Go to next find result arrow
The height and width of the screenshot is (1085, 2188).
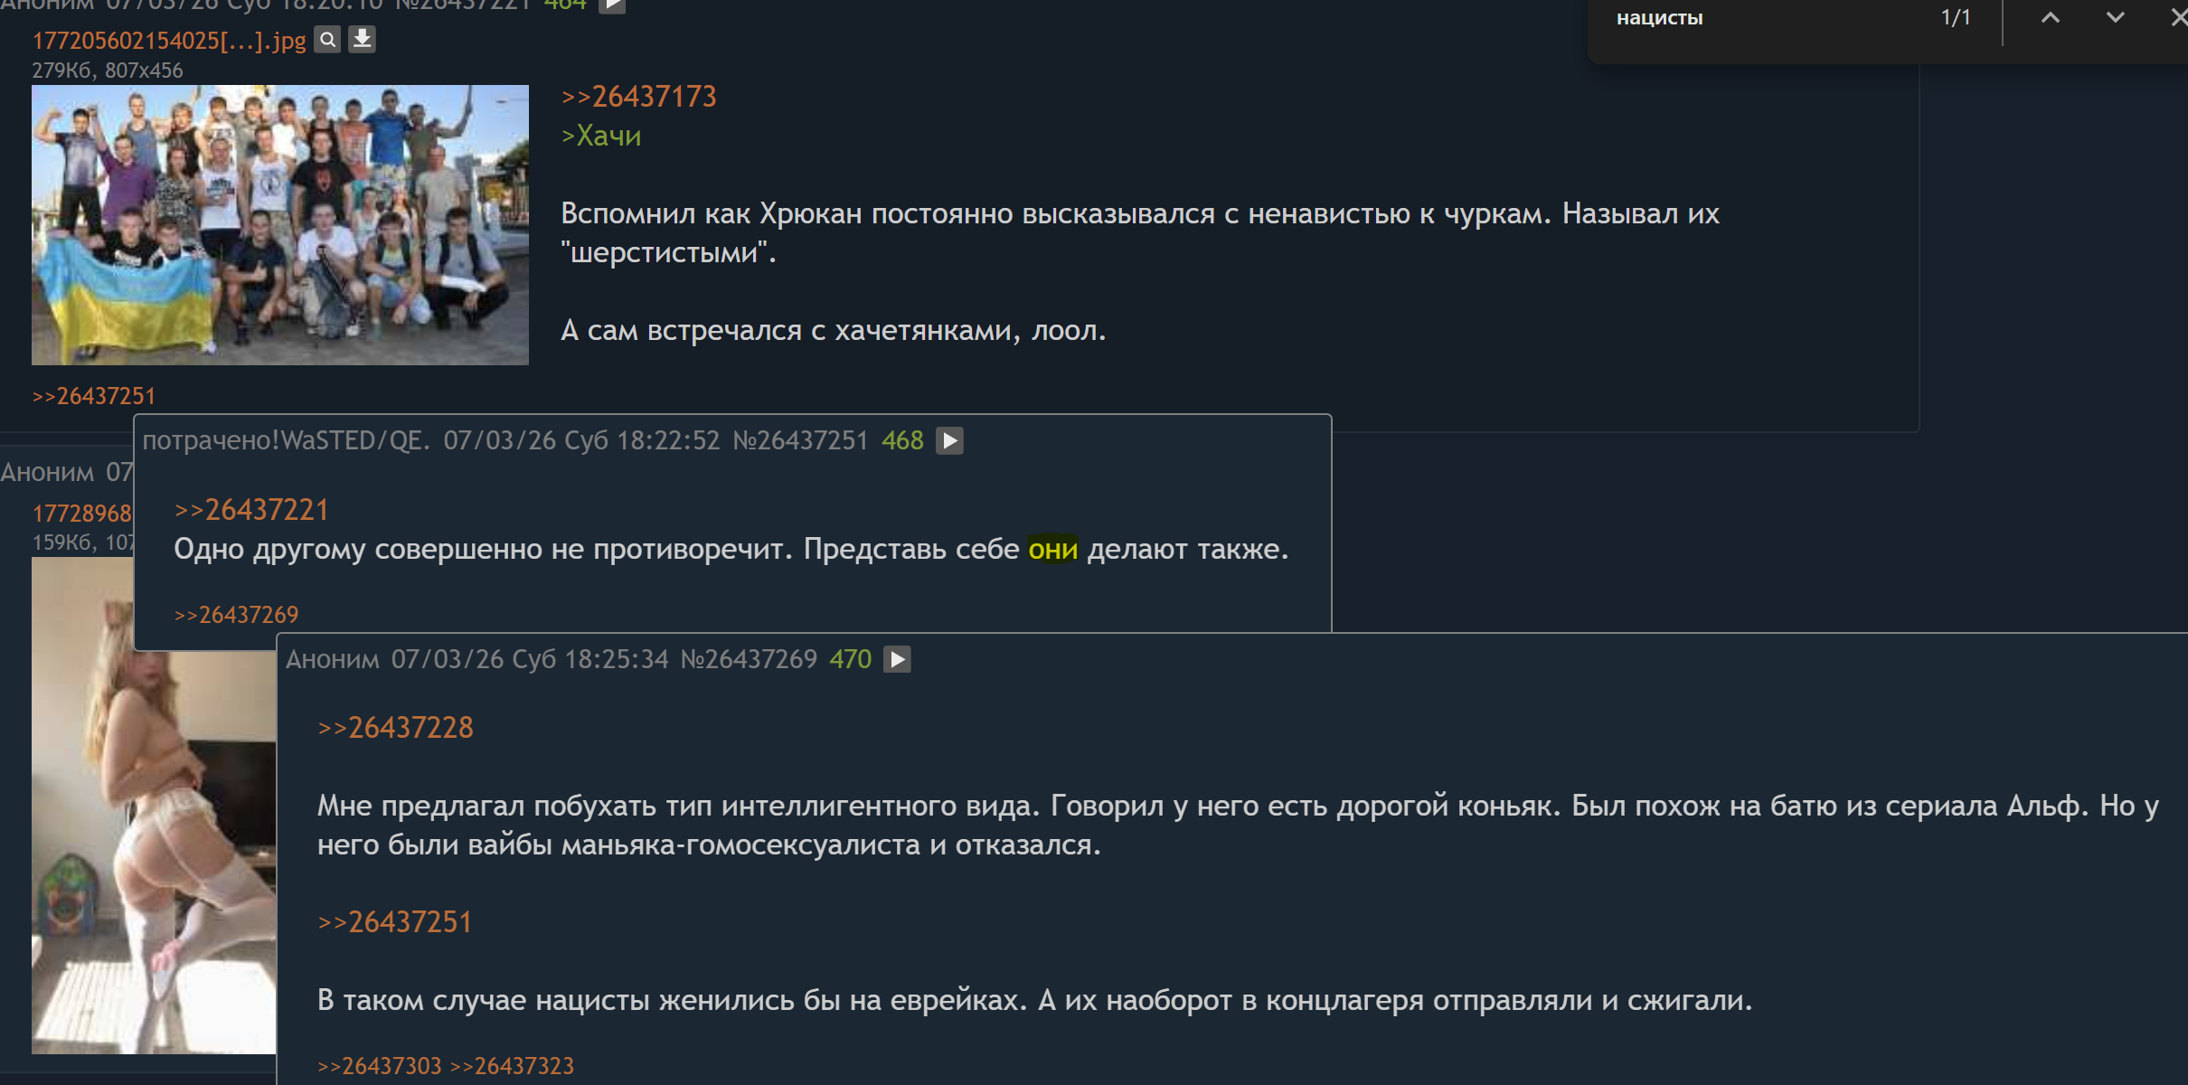tap(2115, 18)
